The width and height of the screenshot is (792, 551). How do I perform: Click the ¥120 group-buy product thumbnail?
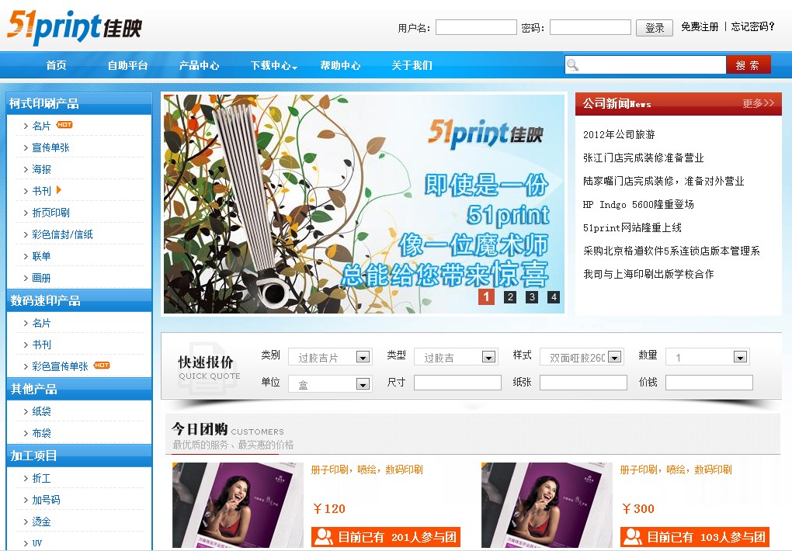[238, 505]
